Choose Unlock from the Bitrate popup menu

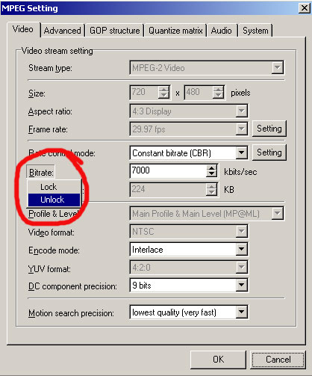click(54, 200)
